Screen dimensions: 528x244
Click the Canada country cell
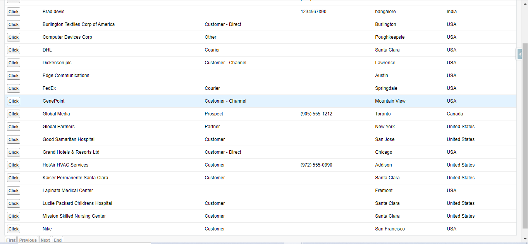(455, 114)
